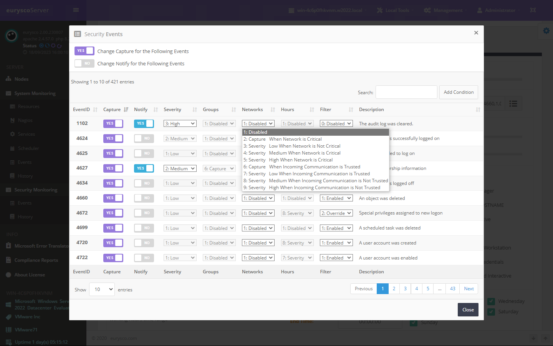Change the show entries count dropdown
This screenshot has height=346, width=553.
coord(102,289)
